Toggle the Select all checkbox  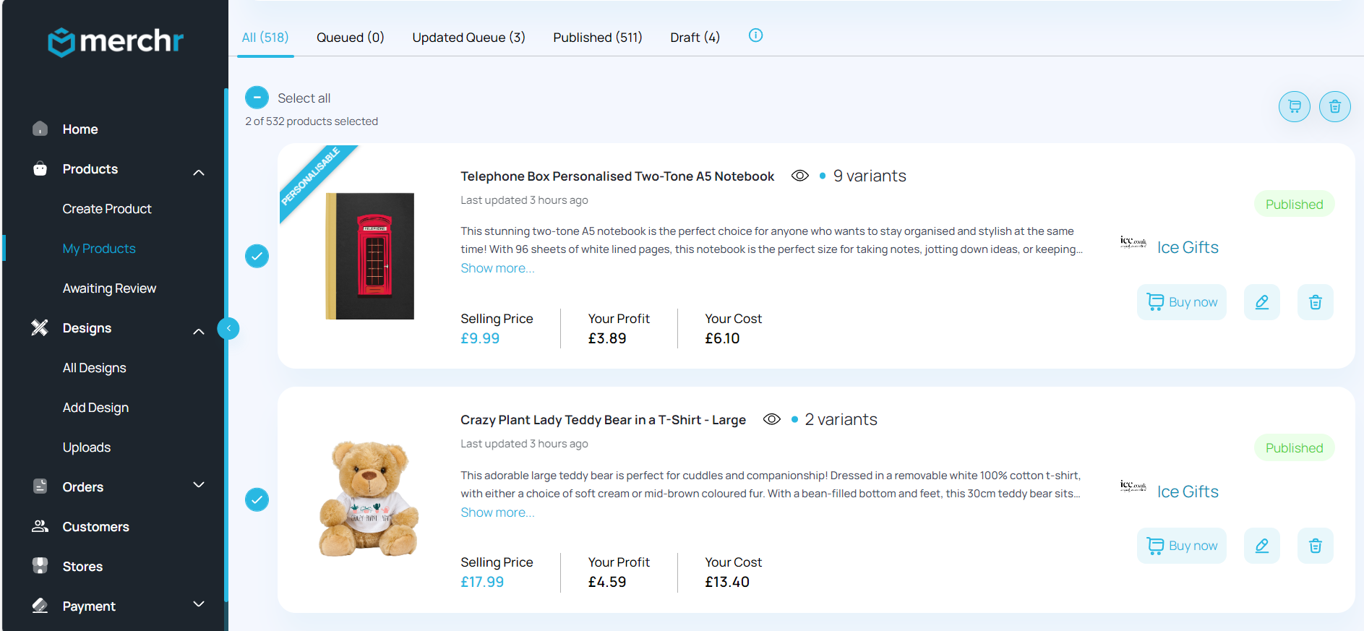[257, 98]
